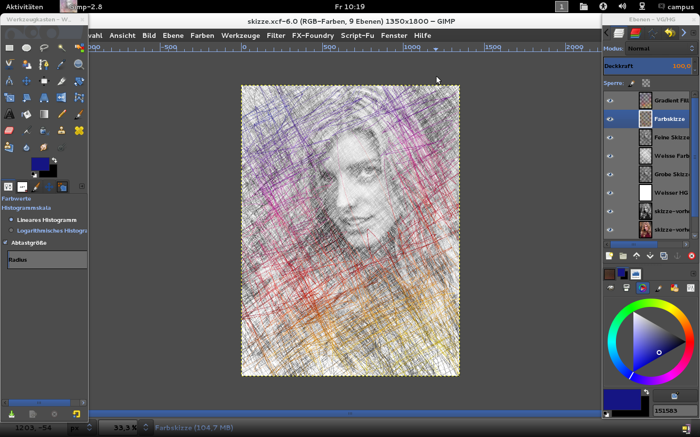The width and height of the screenshot is (700, 437).
Task: Duplicate the layer using the duplicate icon
Action: [x=664, y=256]
